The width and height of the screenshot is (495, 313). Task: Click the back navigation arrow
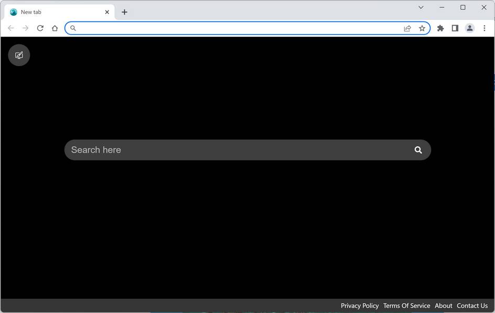click(x=10, y=28)
